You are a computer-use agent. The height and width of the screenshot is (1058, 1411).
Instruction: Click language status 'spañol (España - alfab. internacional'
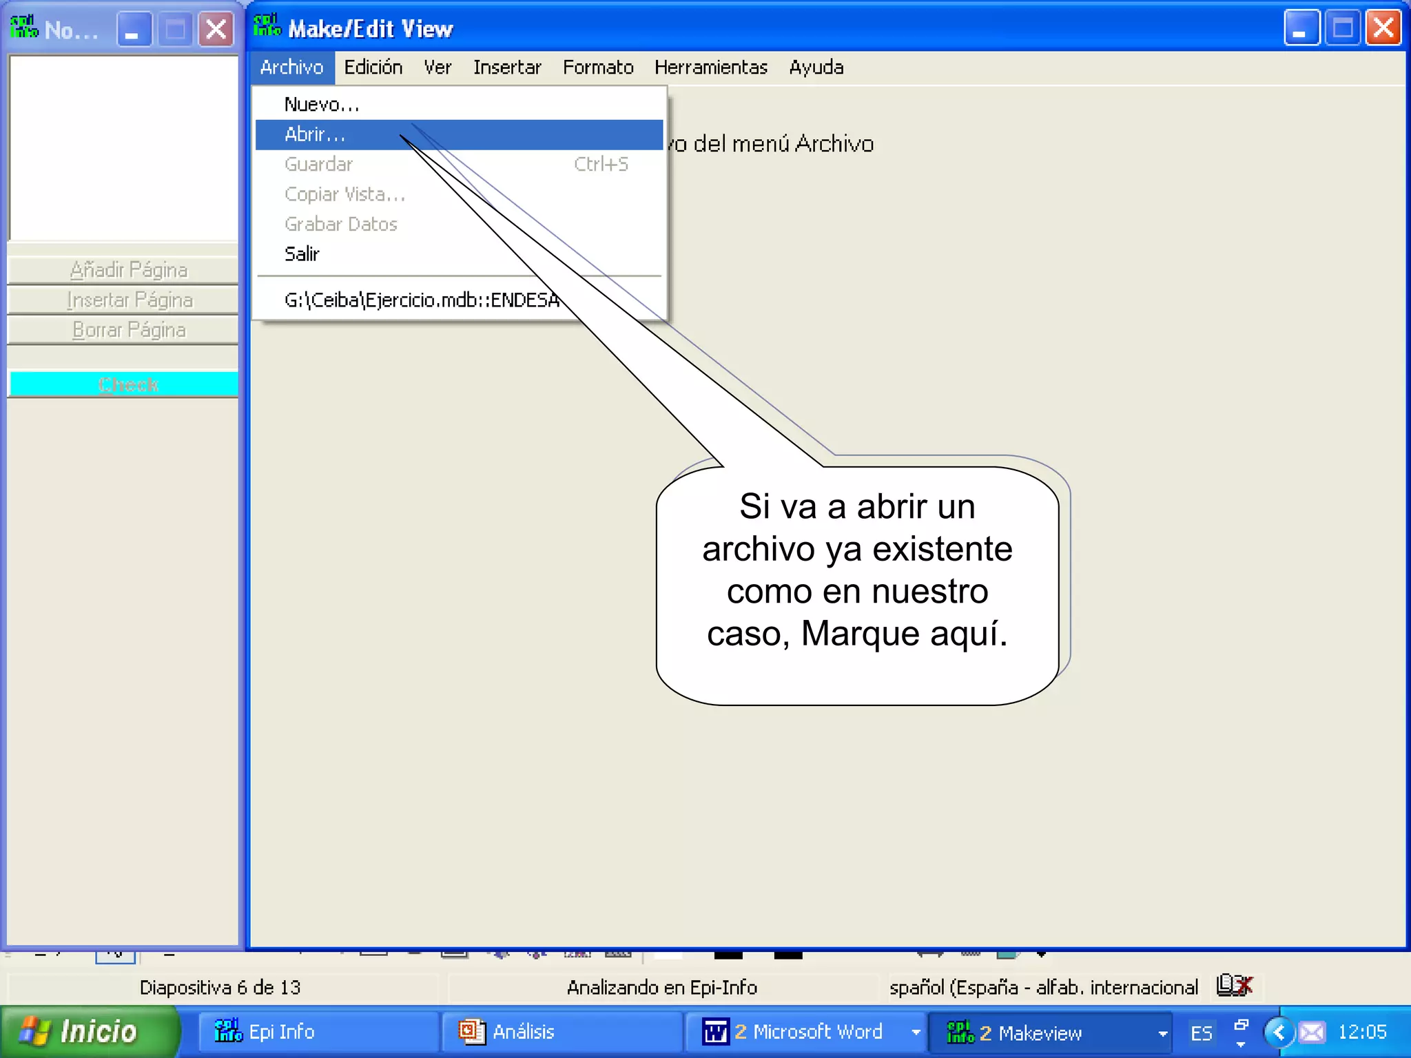[x=1043, y=987]
